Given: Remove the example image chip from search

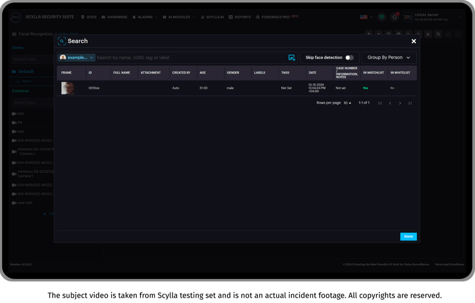Looking at the screenshot, I should [x=91, y=57].
